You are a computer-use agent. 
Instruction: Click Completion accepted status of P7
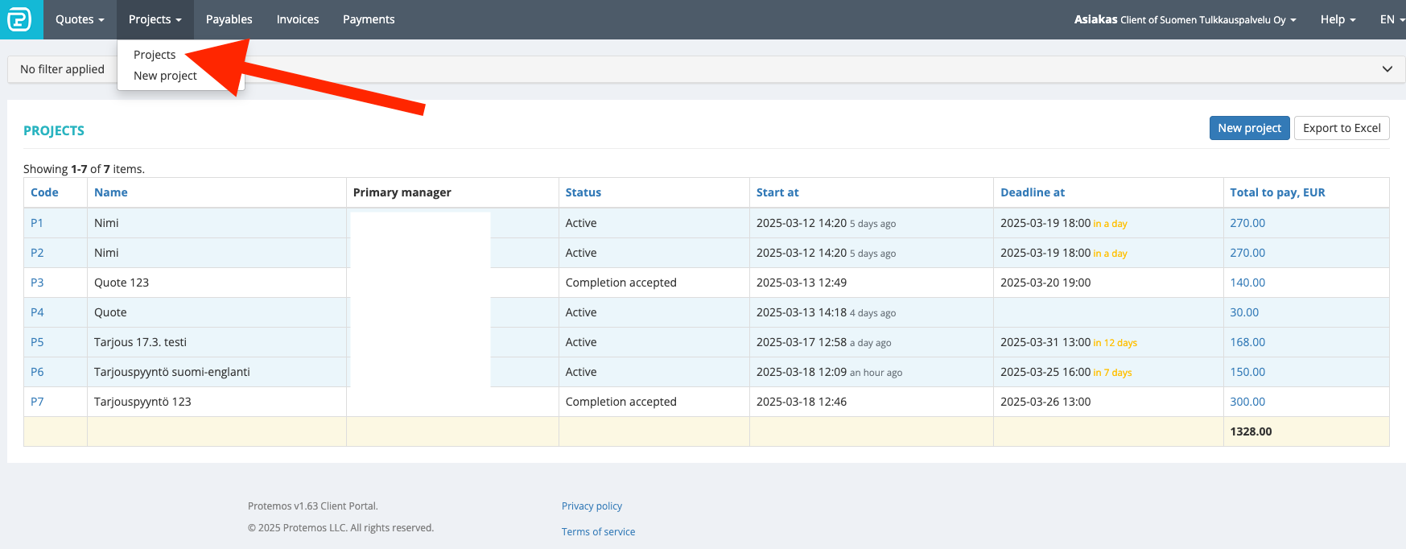pyautogui.click(x=621, y=402)
